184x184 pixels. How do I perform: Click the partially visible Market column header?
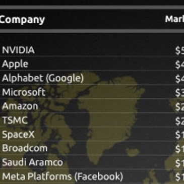(x=174, y=19)
